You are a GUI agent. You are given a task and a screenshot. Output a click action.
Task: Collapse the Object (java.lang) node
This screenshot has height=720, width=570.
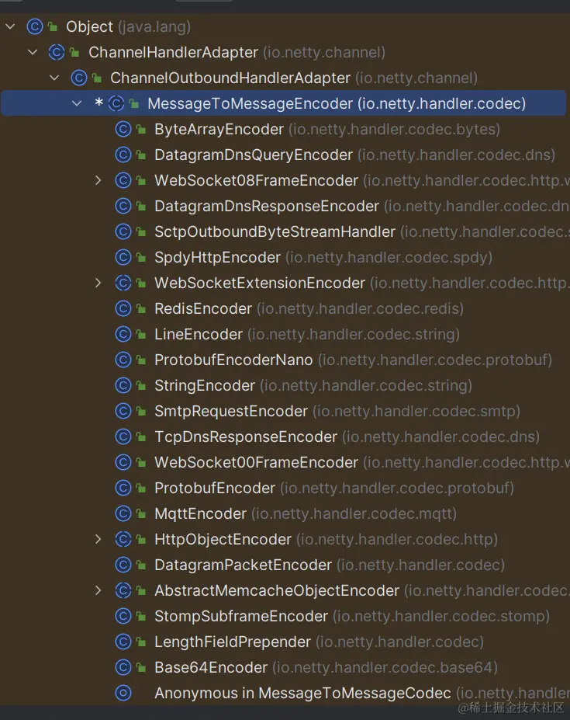click(x=10, y=26)
